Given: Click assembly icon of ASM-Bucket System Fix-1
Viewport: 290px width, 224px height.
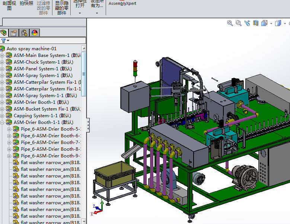Looking at the screenshot, I should tap(9, 109).
